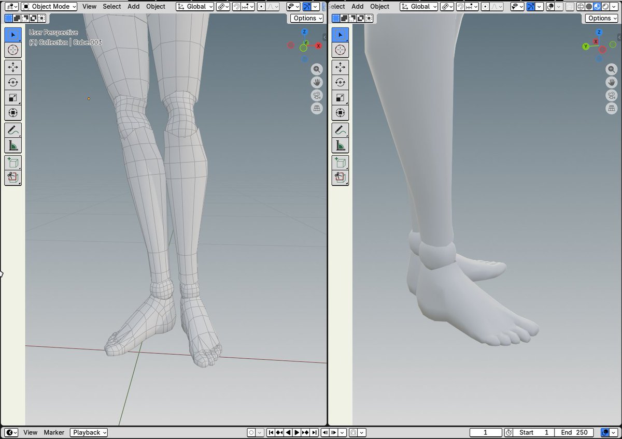Open the Object Mode dropdown

[49, 7]
